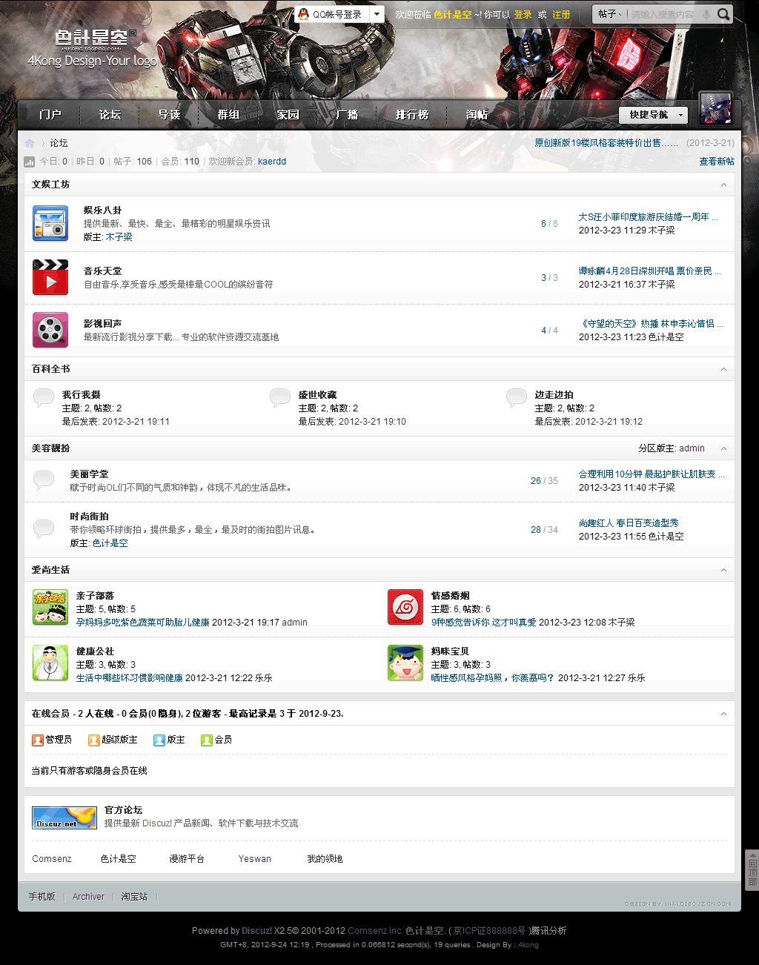Open the 健康公社 doctor icon
759x965 pixels.
tap(50, 663)
